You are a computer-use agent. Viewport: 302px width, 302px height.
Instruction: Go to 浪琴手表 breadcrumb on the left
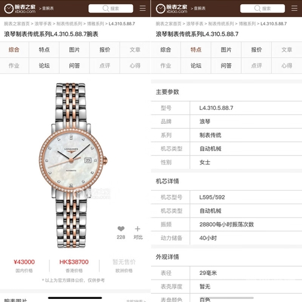point(43,24)
